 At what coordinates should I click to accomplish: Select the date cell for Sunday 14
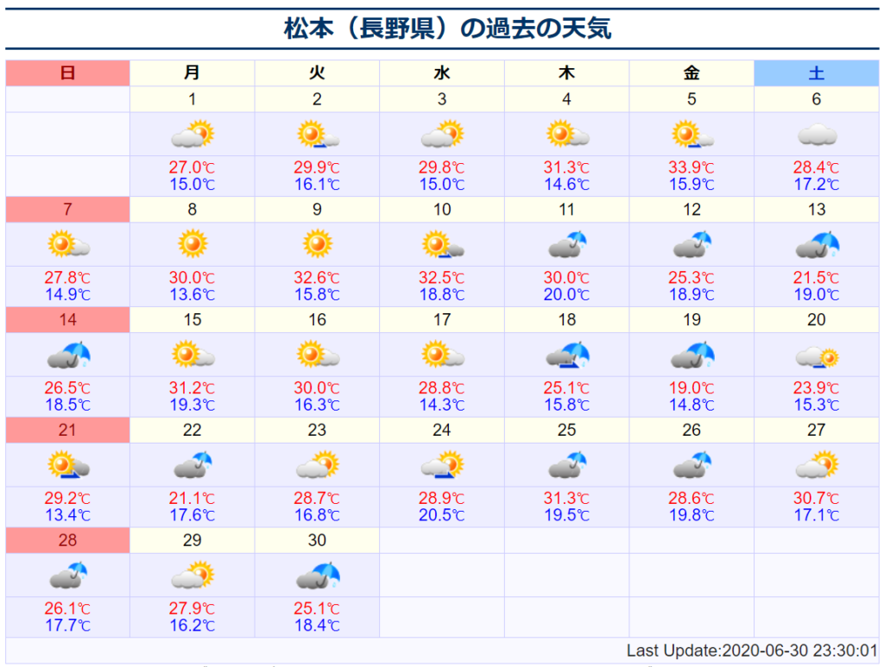pos(67,320)
